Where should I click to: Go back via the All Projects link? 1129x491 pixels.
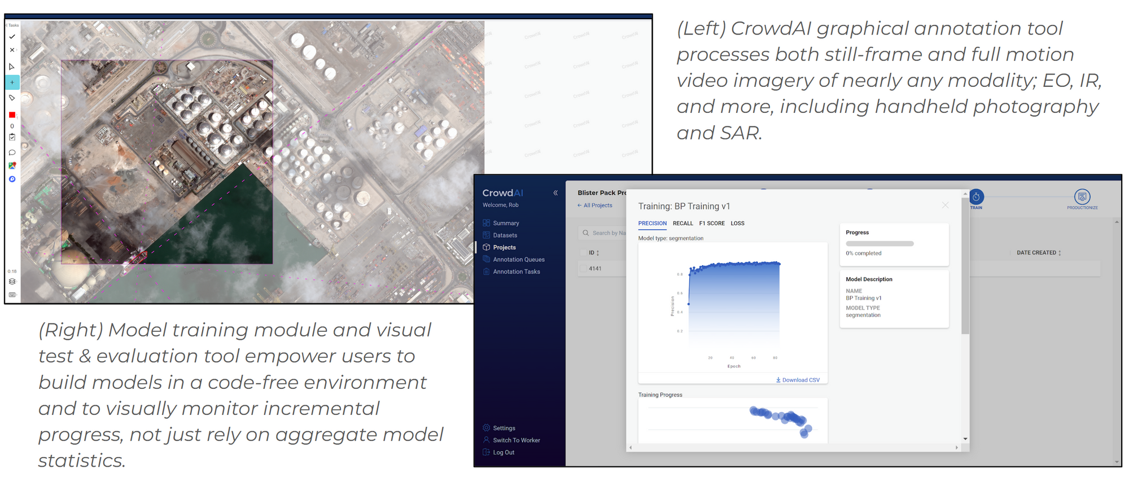pos(594,205)
